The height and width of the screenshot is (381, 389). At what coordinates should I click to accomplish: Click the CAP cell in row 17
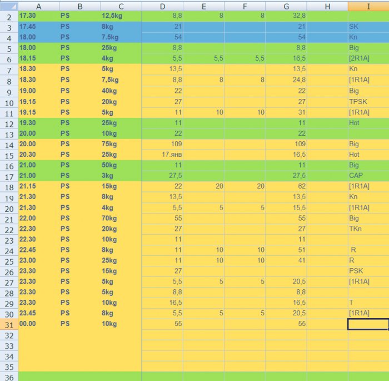(x=368, y=176)
